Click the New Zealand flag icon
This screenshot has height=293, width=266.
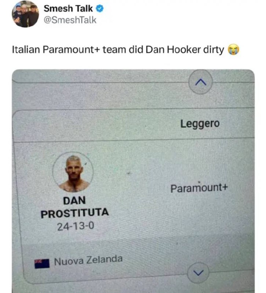coord(42,263)
